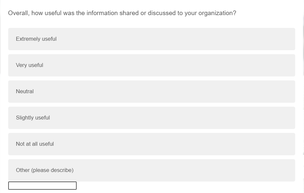Click the word "Overall" in the question

point(17,13)
